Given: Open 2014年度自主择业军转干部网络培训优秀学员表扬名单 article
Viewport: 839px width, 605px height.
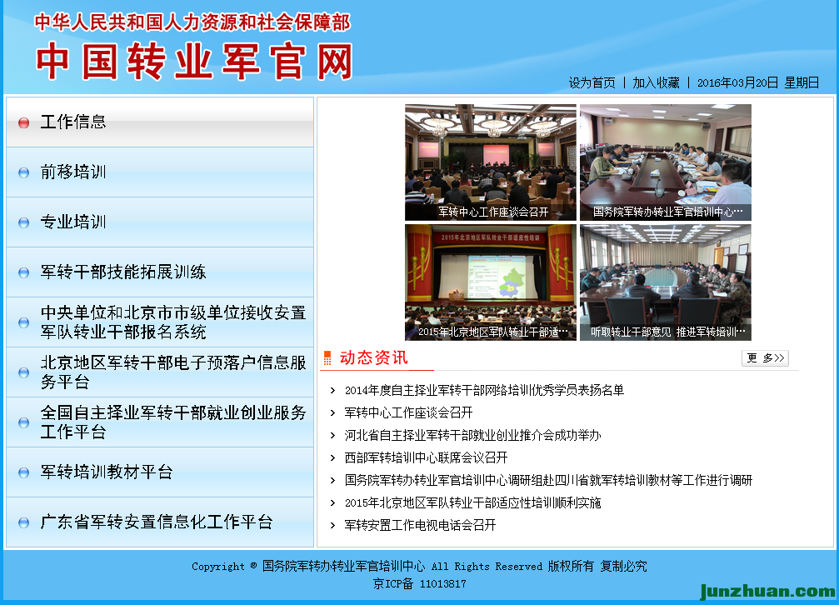Looking at the screenshot, I should click(484, 390).
